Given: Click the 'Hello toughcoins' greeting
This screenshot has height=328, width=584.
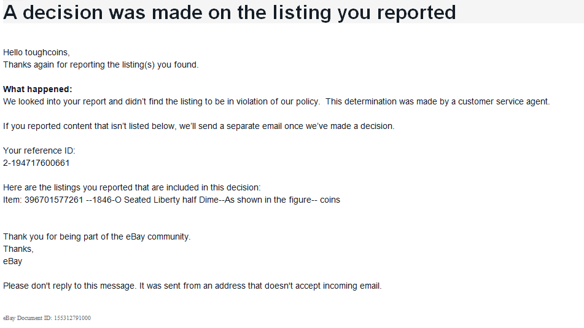Looking at the screenshot, I should pyautogui.click(x=36, y=52).
